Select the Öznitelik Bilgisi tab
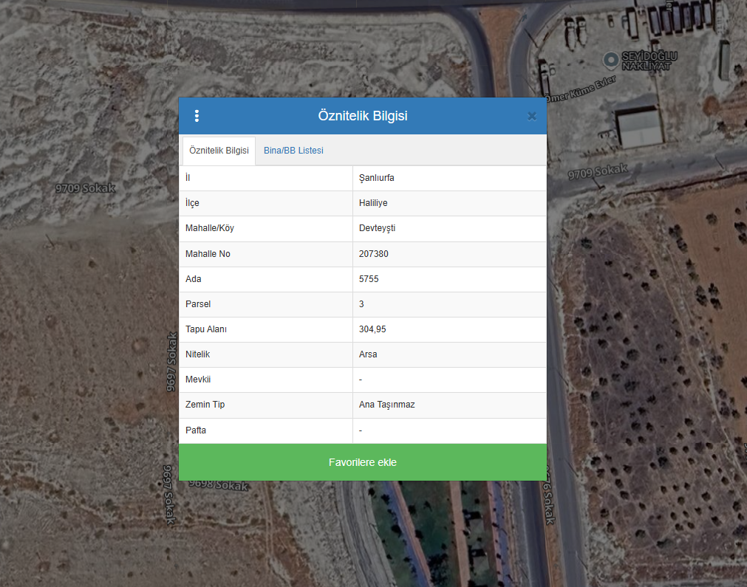This screenshot has height=587, width=747. (x=219, y=151)
